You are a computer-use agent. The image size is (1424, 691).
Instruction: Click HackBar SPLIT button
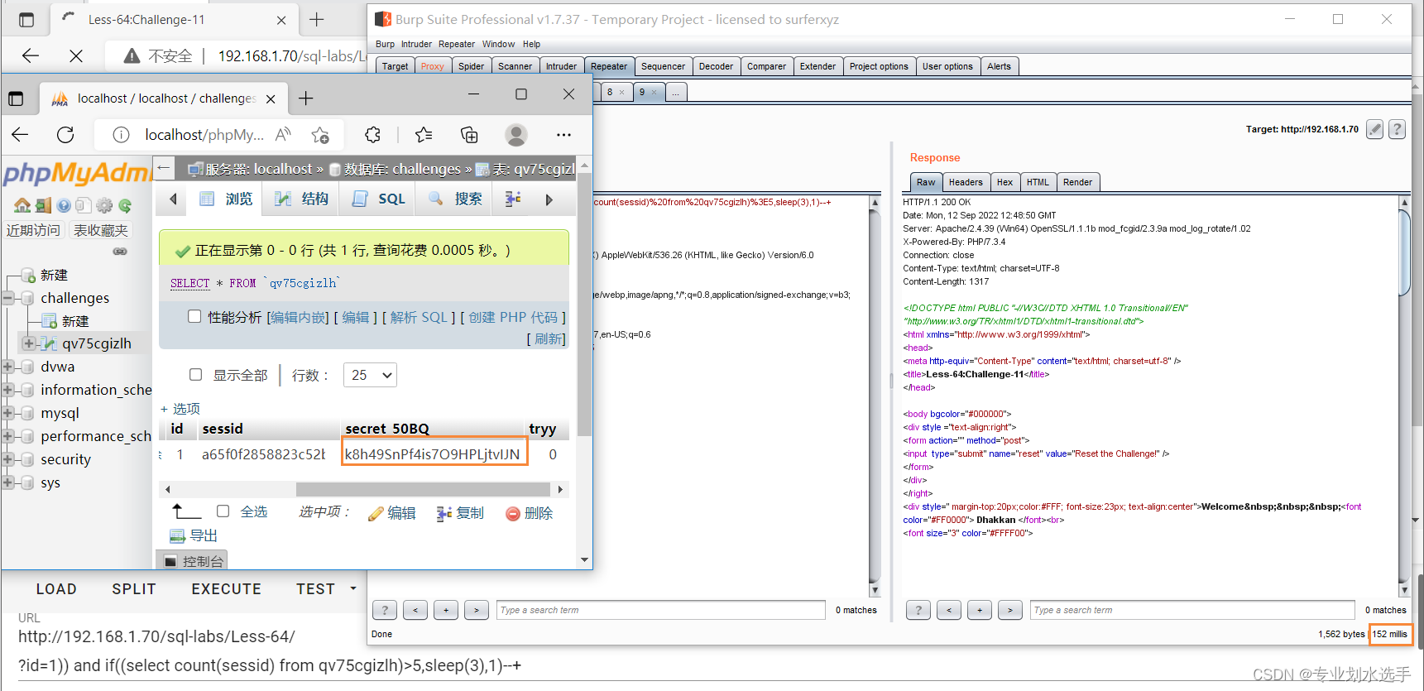click(x=134, y=588)
